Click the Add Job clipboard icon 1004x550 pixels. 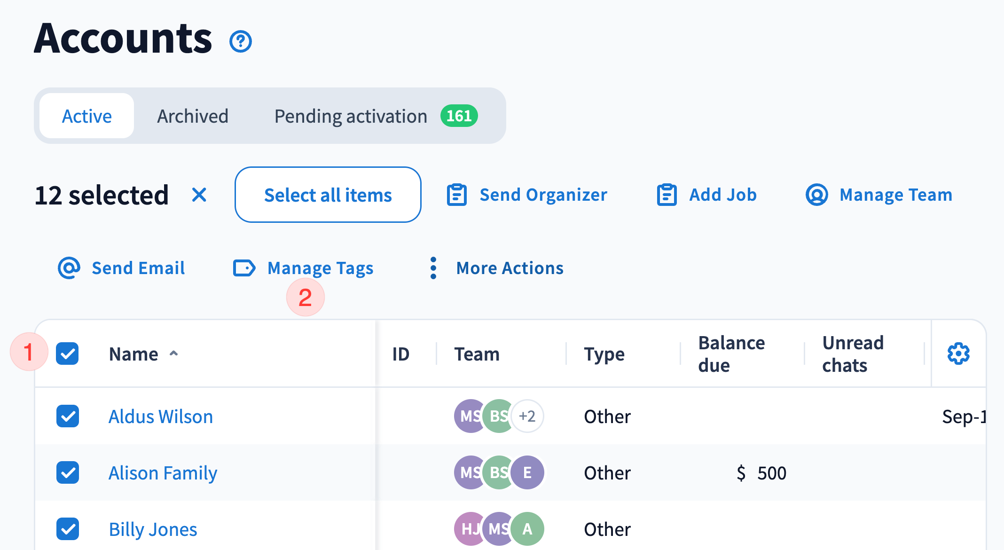tap(667, 195)
